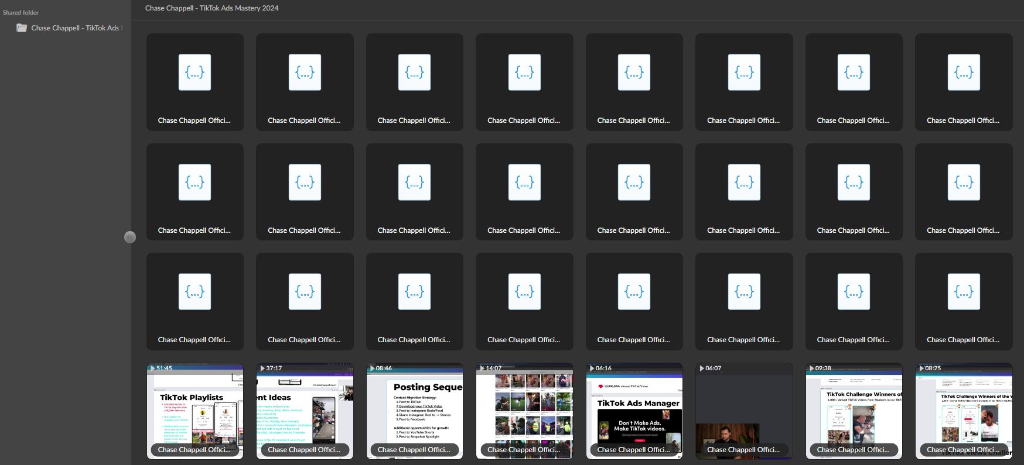Click the folder icon in the sidebar
The width and height of the screenshot is (1024, 465).
click(22, 28)
